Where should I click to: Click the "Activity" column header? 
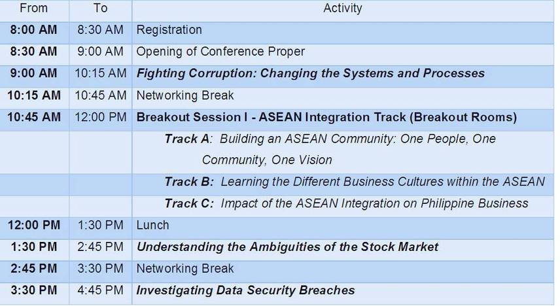coord(342,8)
